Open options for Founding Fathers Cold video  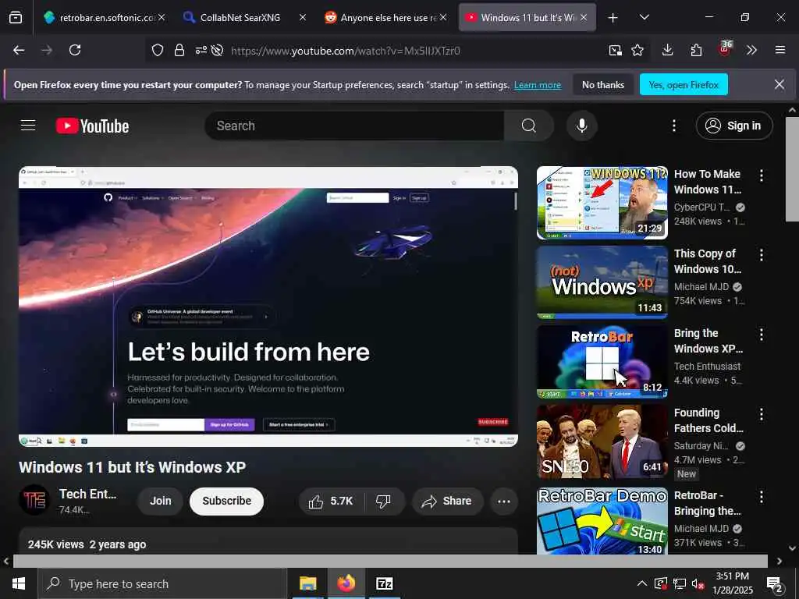tap(762, 414)
